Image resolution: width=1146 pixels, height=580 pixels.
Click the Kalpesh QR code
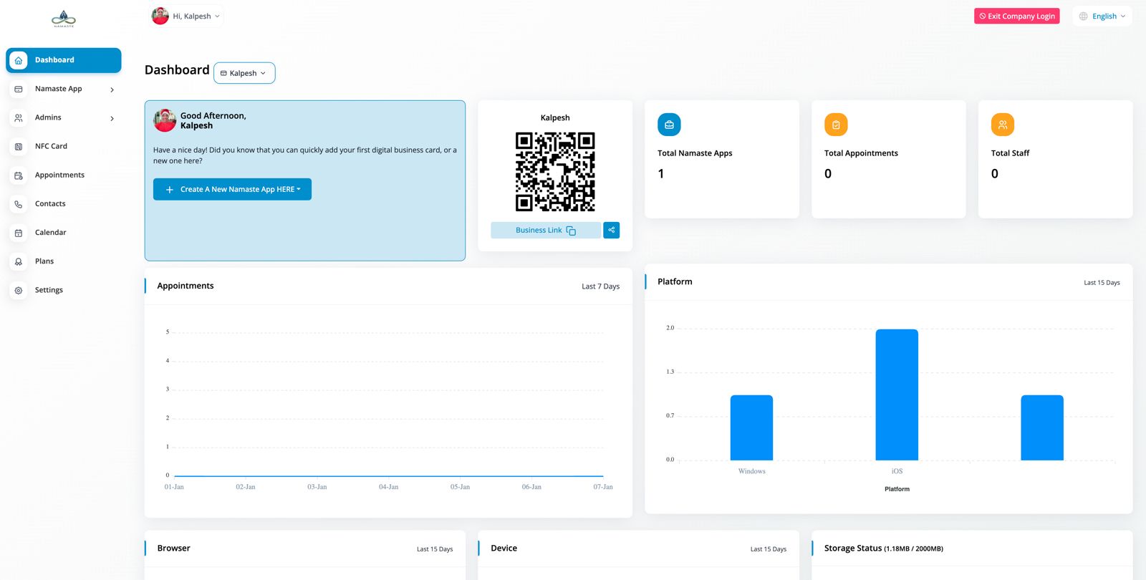tap(555, 172)
